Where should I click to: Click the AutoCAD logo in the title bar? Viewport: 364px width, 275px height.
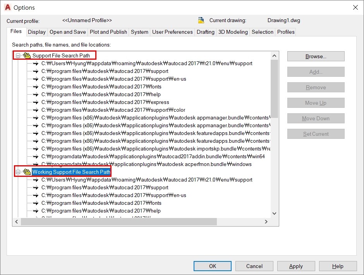(x=8, y=7)
